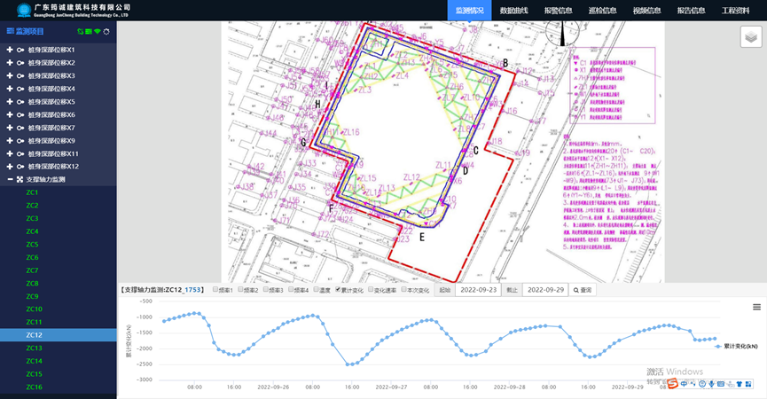This screenshot has height=399, width=767.
Task: Toggle the Chinese 中 input mode icon
Action: (684, 384)
